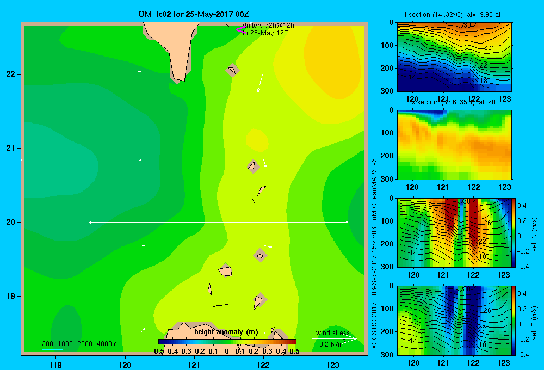
Task: Click the "4000m" depth contour legend entry
Action: 107,344
